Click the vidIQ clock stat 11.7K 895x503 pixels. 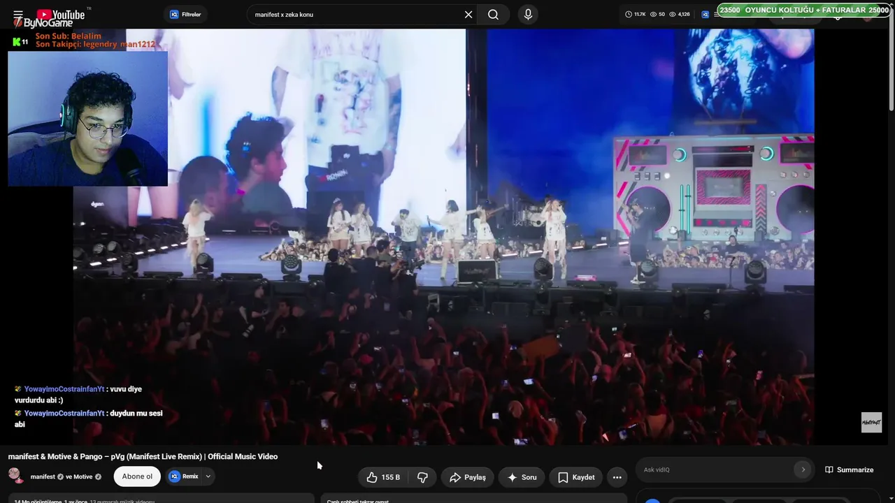635,14
